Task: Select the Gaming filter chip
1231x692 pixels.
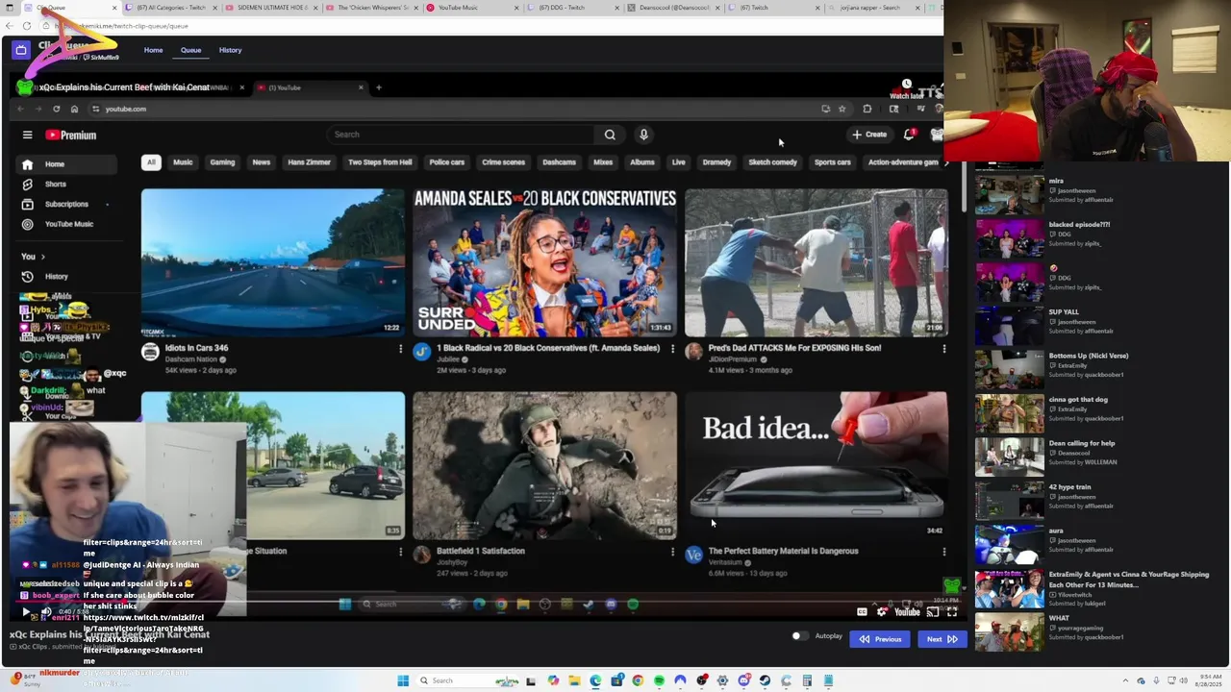Action: (x=222, y=162)
